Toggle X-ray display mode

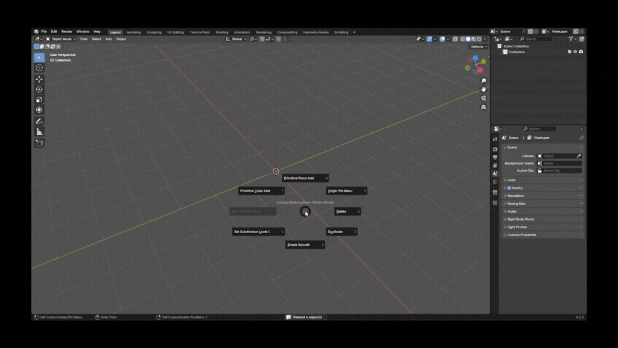point(455,39)
